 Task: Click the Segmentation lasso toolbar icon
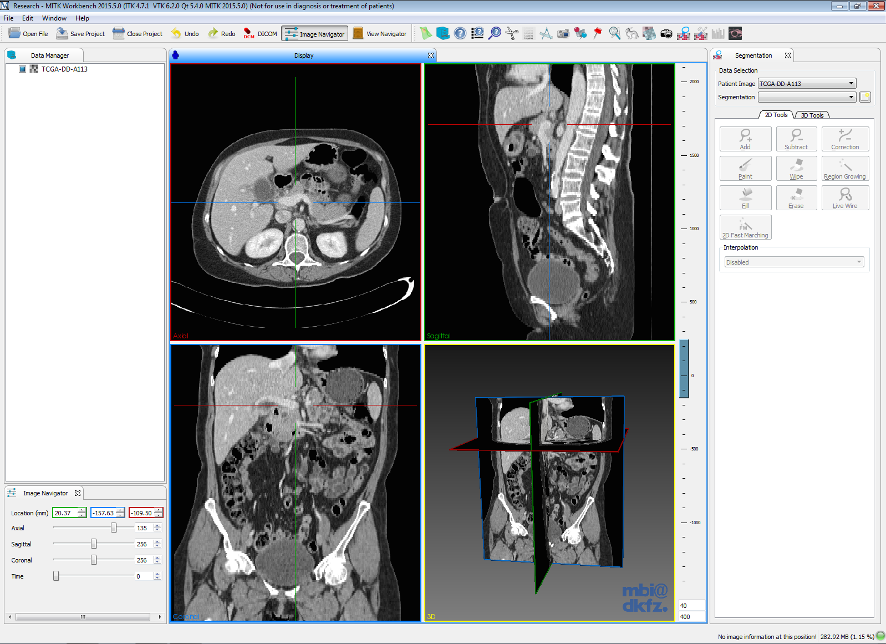684,33
